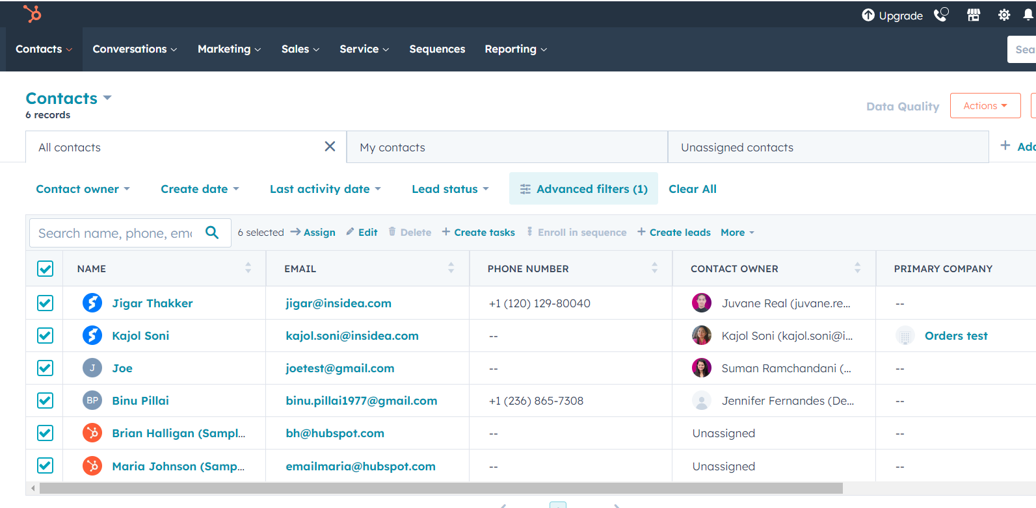Click Assign bulk action
The height and width of the screenshot is (508, 1036).
pos(313,233)
